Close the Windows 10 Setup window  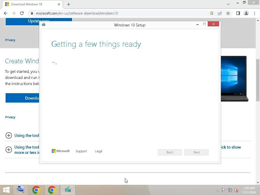click(x=213, y=24)
